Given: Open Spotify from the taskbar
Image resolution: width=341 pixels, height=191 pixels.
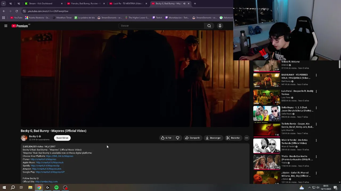Looking at the screenshot, I should pyautogui.click(x=56, y=188).
